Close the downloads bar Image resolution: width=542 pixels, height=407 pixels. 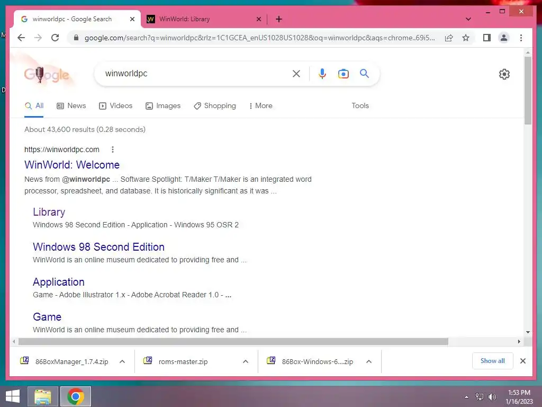pos(522,360)
